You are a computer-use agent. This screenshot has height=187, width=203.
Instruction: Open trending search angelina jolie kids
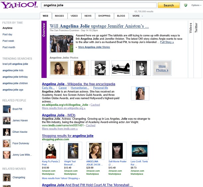point(13,71)
